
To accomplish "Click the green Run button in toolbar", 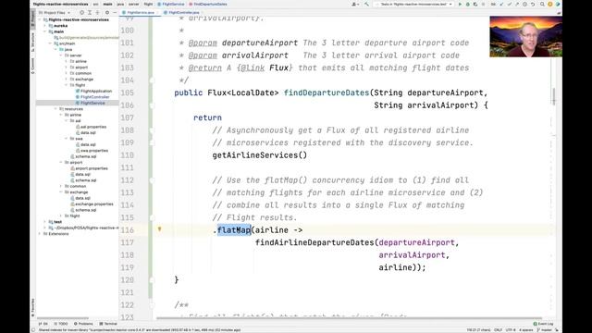I will [x=460, y=4].
